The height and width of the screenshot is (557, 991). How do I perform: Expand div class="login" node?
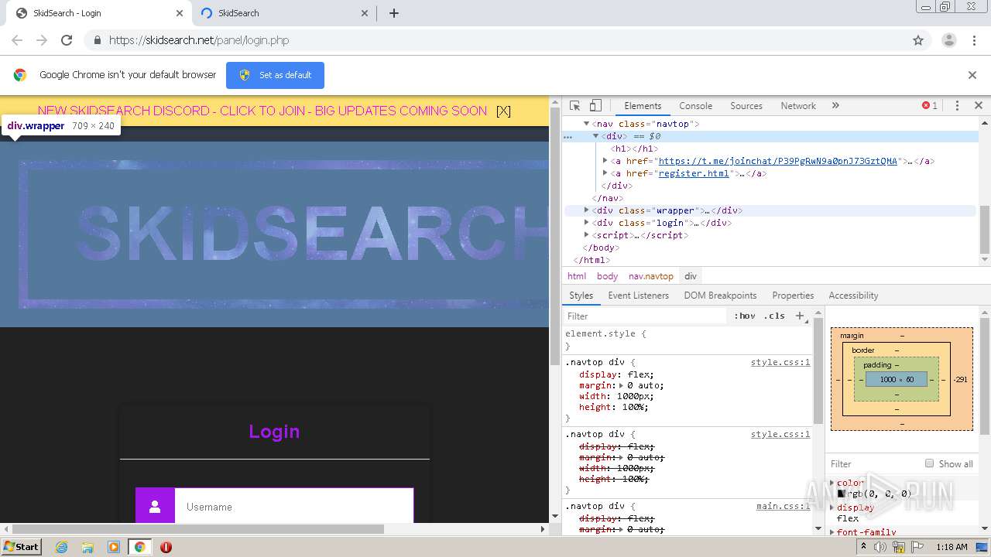tap(586, 223)
